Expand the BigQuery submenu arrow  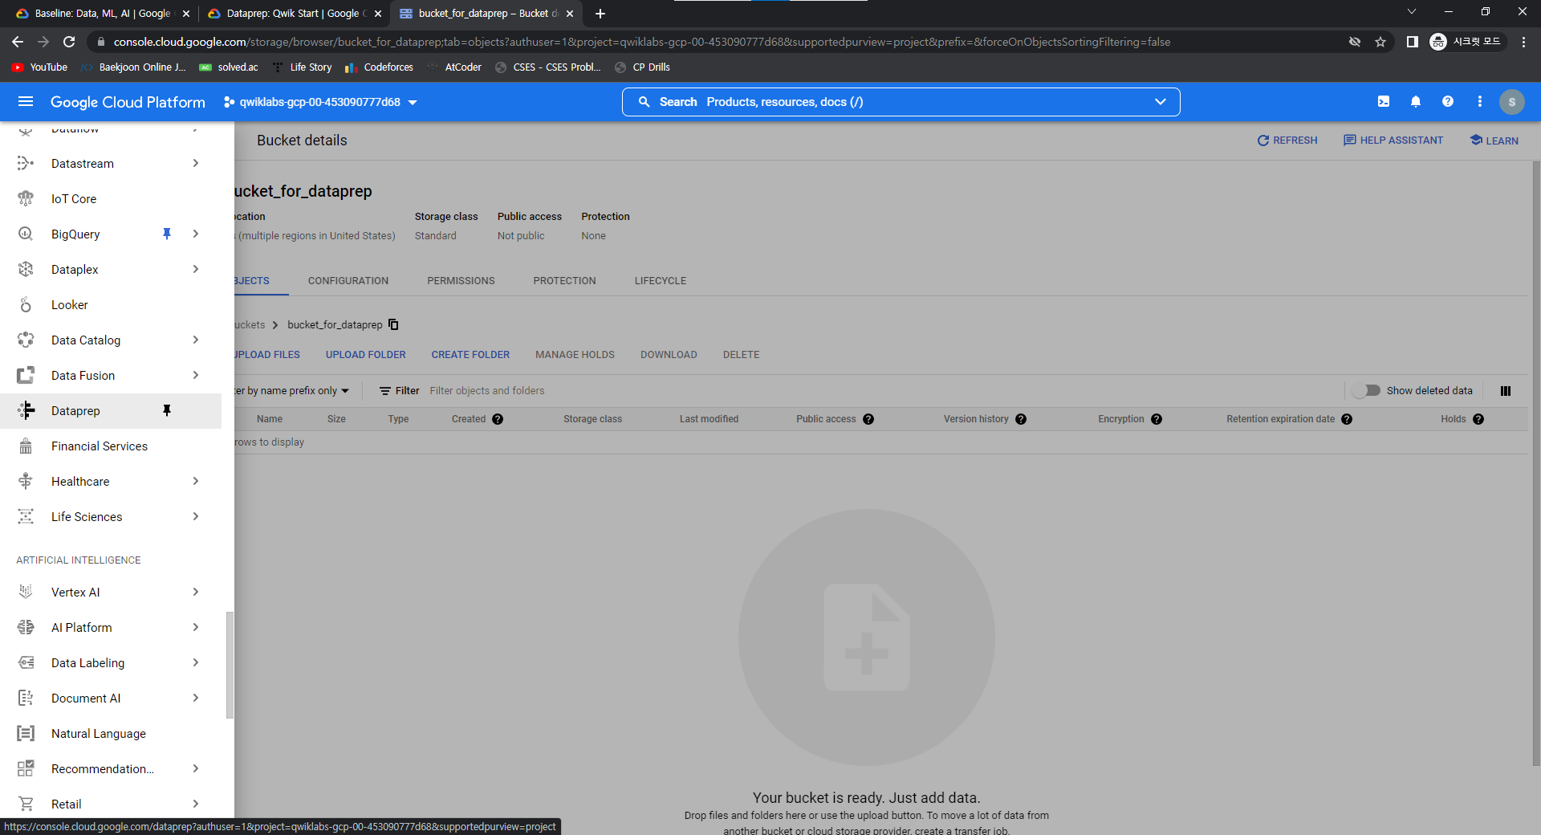[x=196, y=234]
